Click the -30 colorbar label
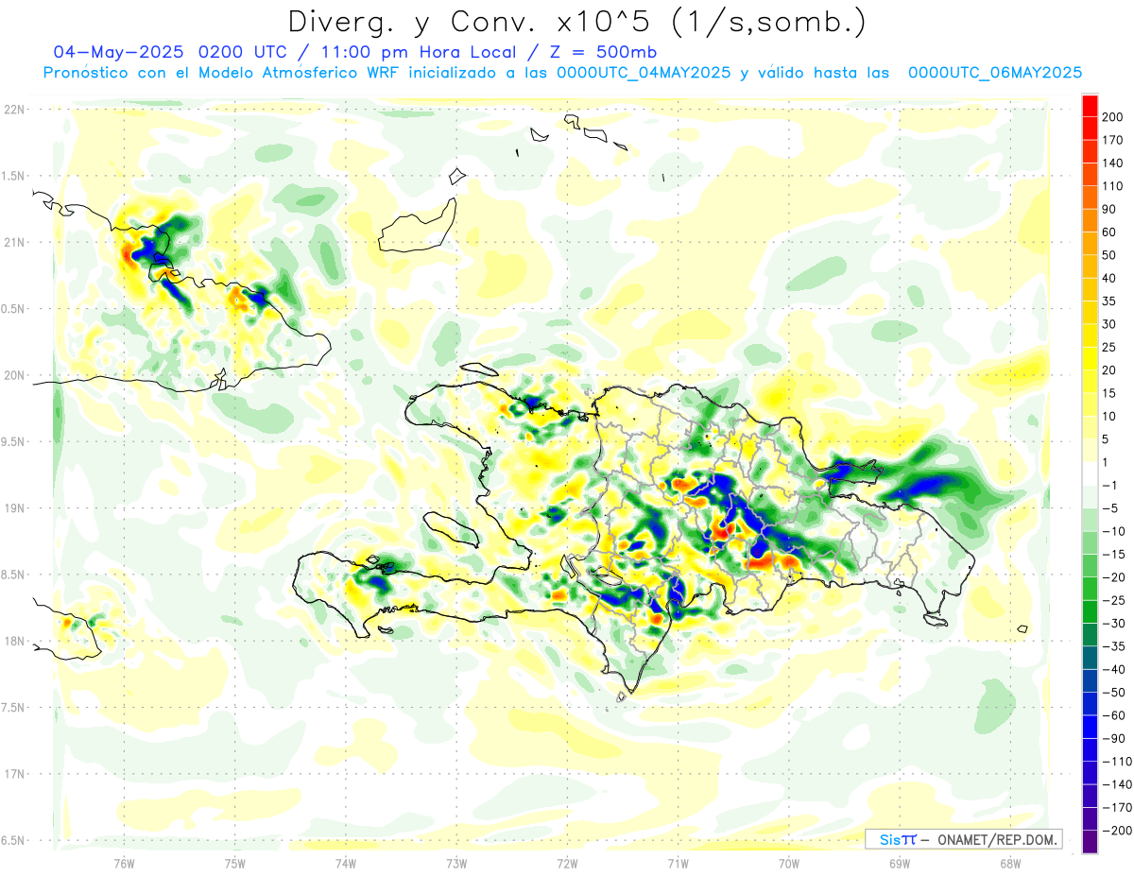The height and width of the screenshot is (876, 1134). pos(1112,623)
